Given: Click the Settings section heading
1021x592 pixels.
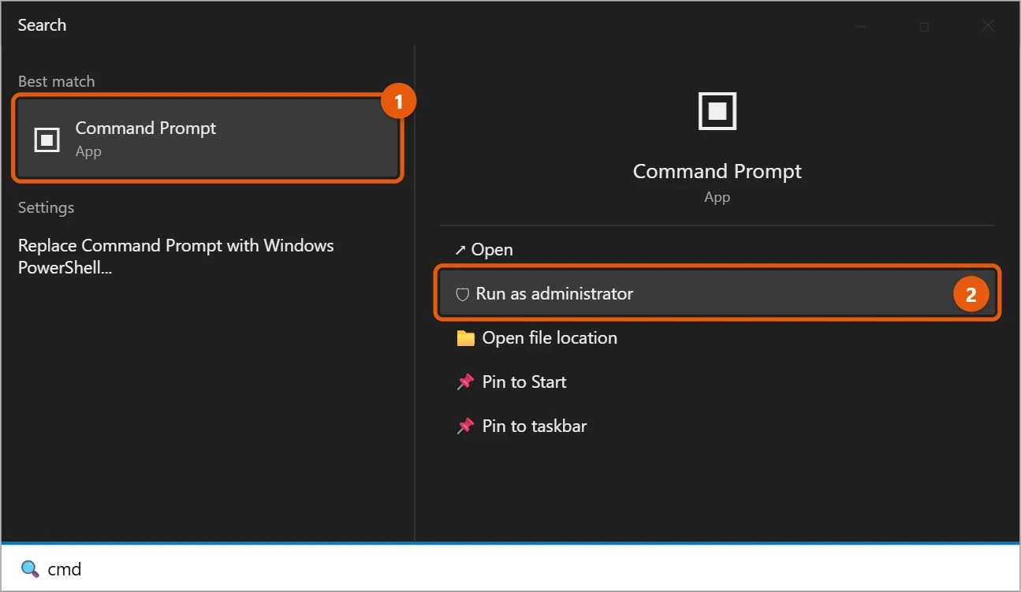Looking at the screenshot, I should (46, 207).
